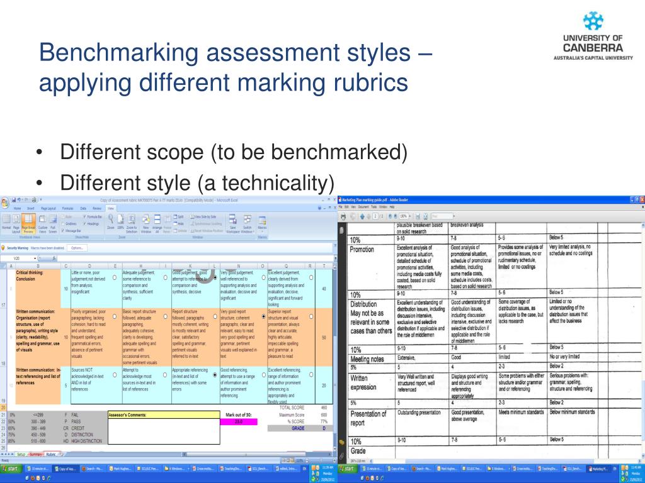Click the left Start button on taskbar
The image size is (645, 483).
coord(11,469)
